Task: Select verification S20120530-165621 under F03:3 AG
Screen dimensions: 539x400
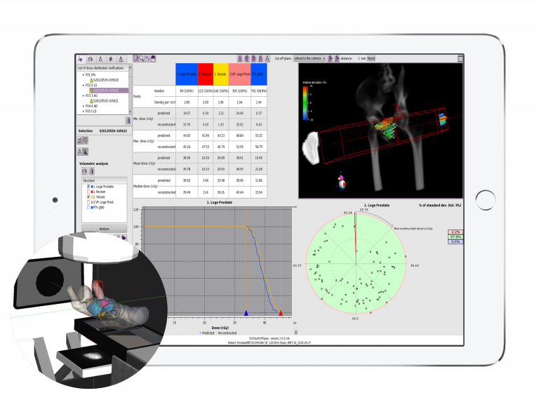Action: pyautogui.click(x=105, y=100)
